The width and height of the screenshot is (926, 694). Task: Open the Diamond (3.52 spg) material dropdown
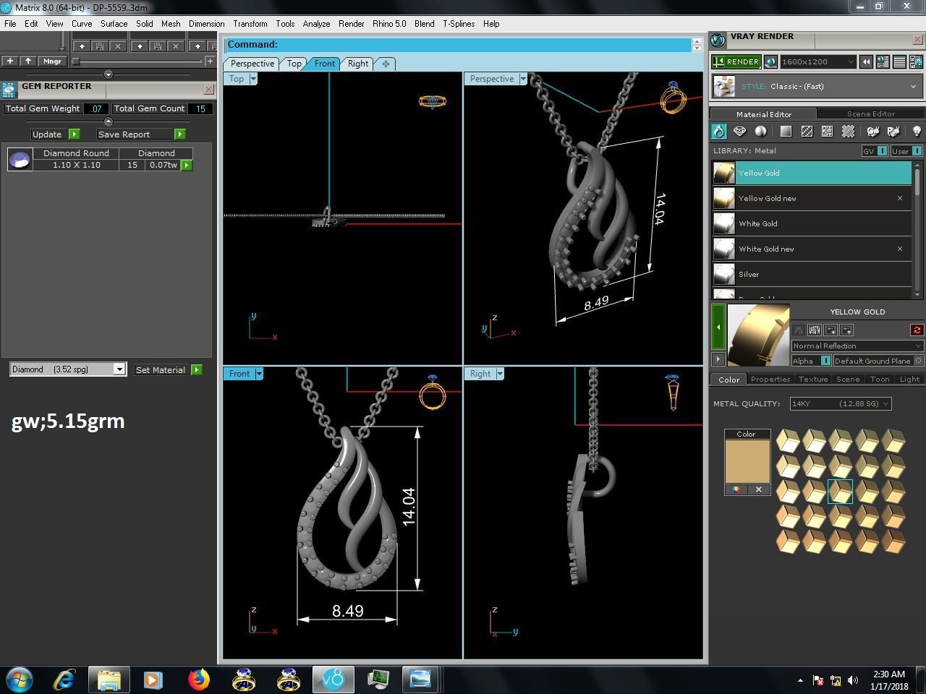[68, 369]
